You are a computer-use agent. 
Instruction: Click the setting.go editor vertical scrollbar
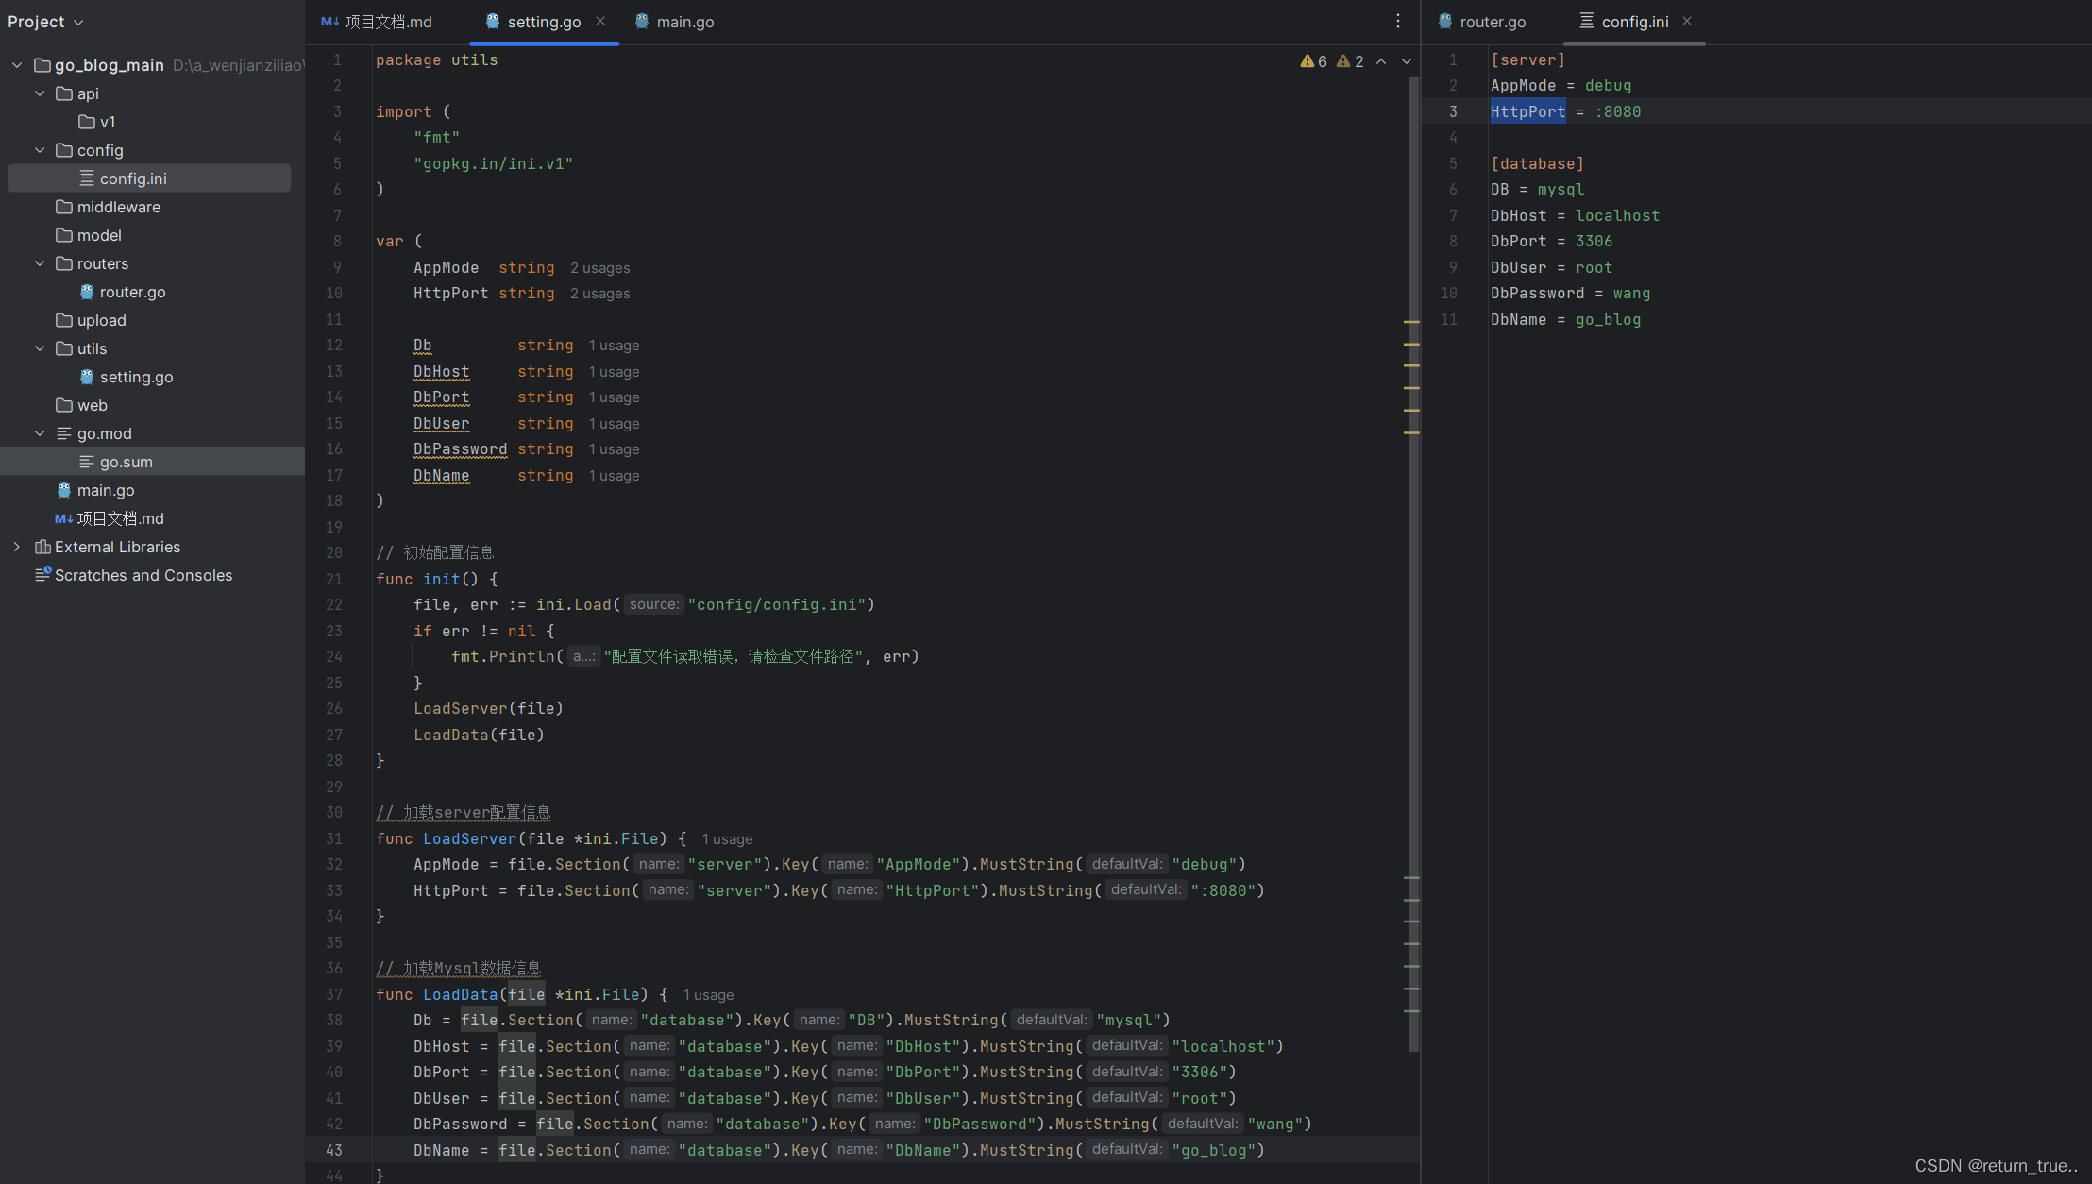tap(1414, 567)
